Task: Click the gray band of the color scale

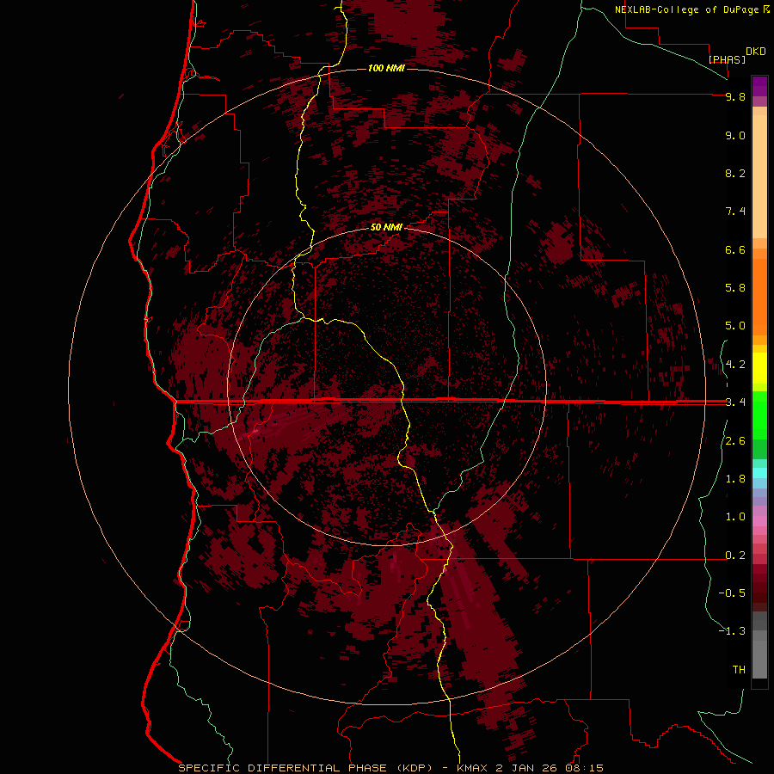Action: click(x=759, y=646)
